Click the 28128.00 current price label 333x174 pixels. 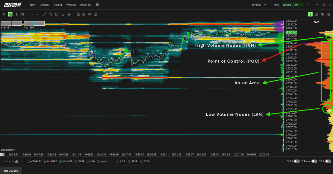pyautogui.click(x=291, y=32)
